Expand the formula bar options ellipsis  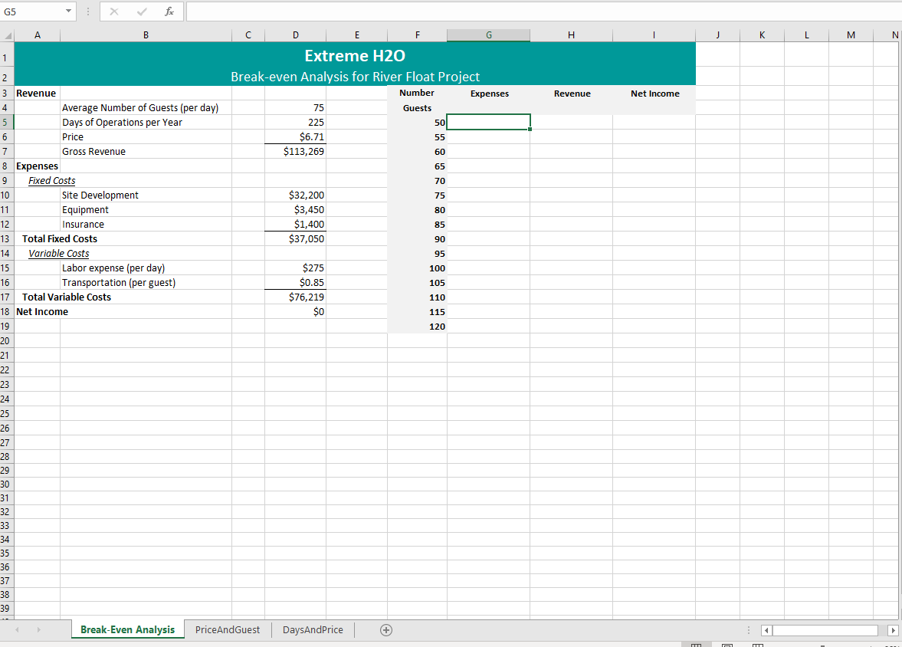tap(89, 11)
